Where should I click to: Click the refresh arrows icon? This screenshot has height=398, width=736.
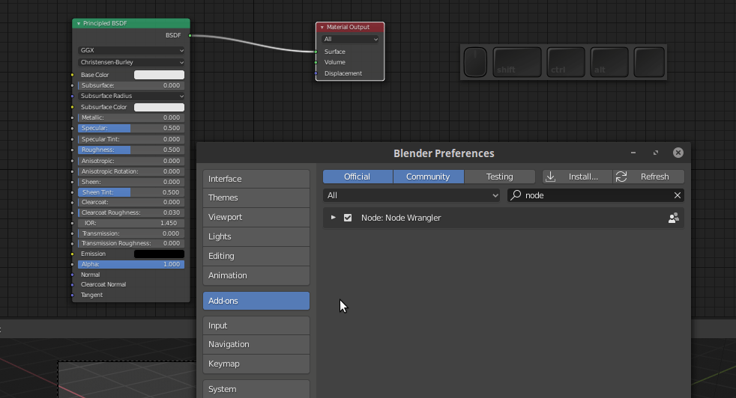tap(621, 177)
